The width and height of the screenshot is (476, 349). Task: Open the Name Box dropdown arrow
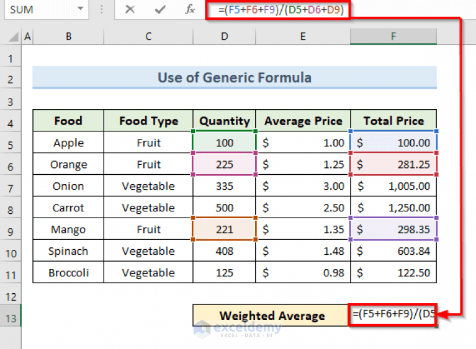(x=81, y=9)
